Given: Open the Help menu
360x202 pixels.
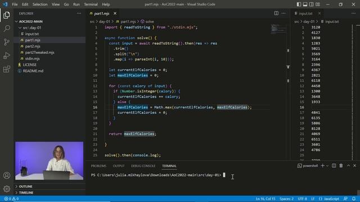Looking at the screenshot, I should [x=106, y=4].
